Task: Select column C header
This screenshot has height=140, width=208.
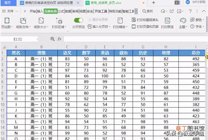Action: point(67,47)
